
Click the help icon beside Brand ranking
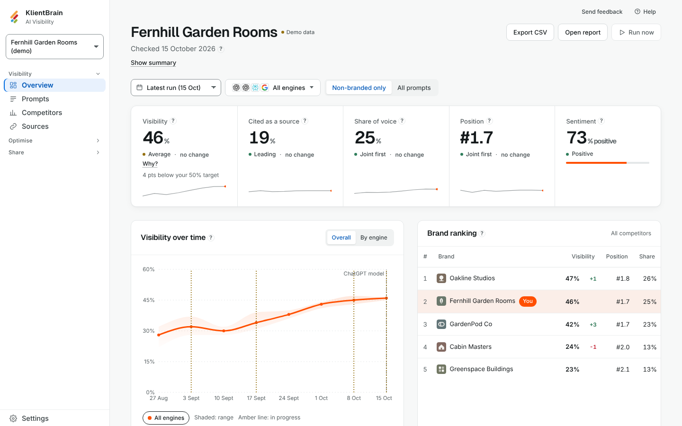[482, 233]
